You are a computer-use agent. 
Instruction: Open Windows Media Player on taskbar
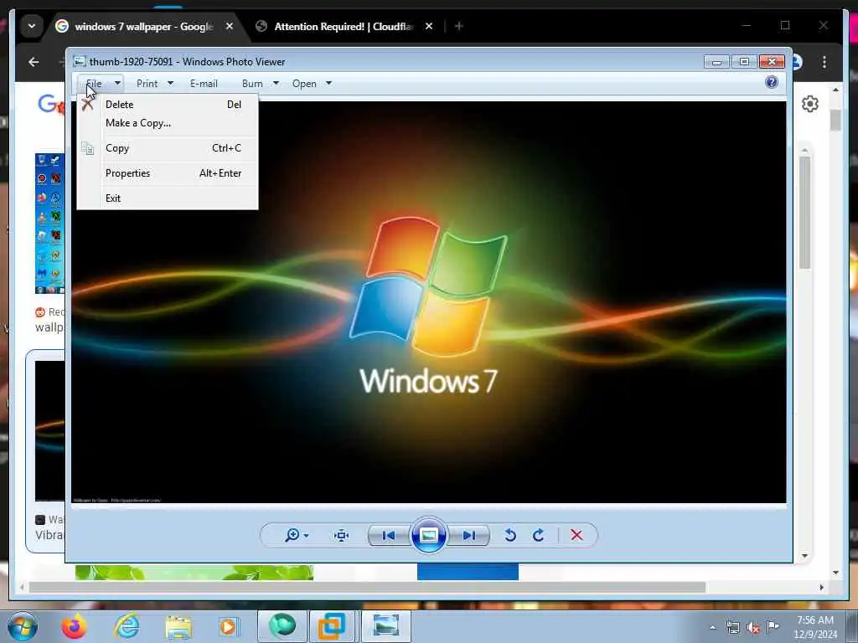pyautogui.click(x=228, y=627)
